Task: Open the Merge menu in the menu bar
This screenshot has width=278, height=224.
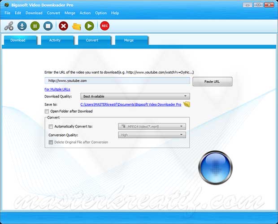Action: tap(70, 13)
